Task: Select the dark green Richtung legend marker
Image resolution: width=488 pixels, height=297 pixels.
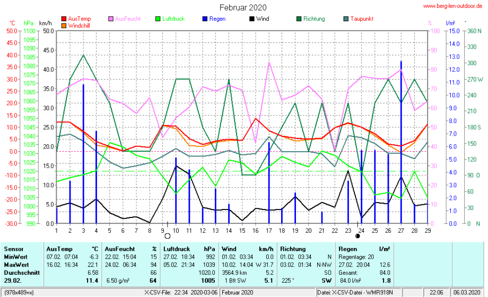Action: (x=298, y=19)
